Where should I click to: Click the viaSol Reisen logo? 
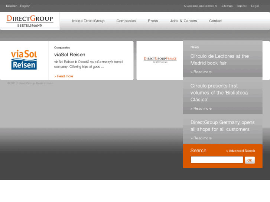[24, 60]
